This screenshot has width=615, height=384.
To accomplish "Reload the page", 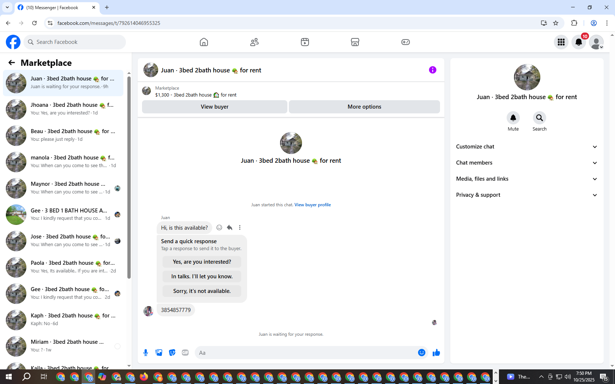I will [34, 23].
